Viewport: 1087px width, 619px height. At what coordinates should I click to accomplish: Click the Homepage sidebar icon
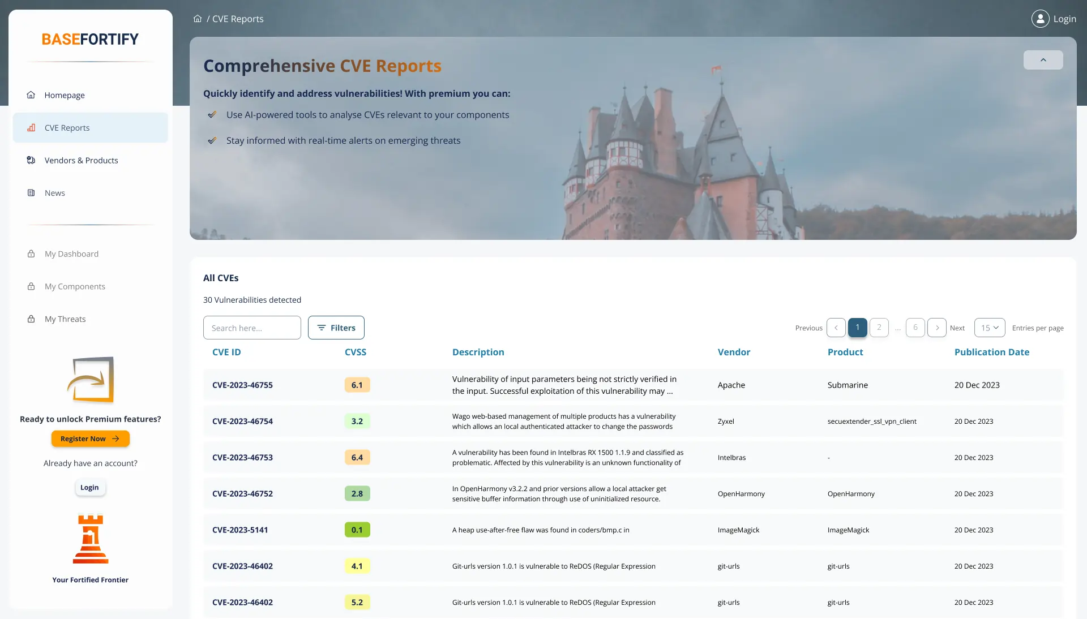(31, 94)
